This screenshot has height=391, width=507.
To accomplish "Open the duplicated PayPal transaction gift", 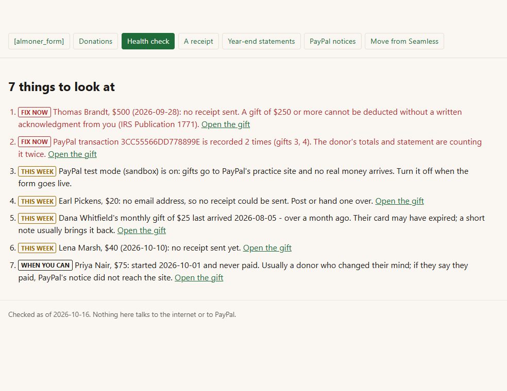I will (x=73, y=154).
